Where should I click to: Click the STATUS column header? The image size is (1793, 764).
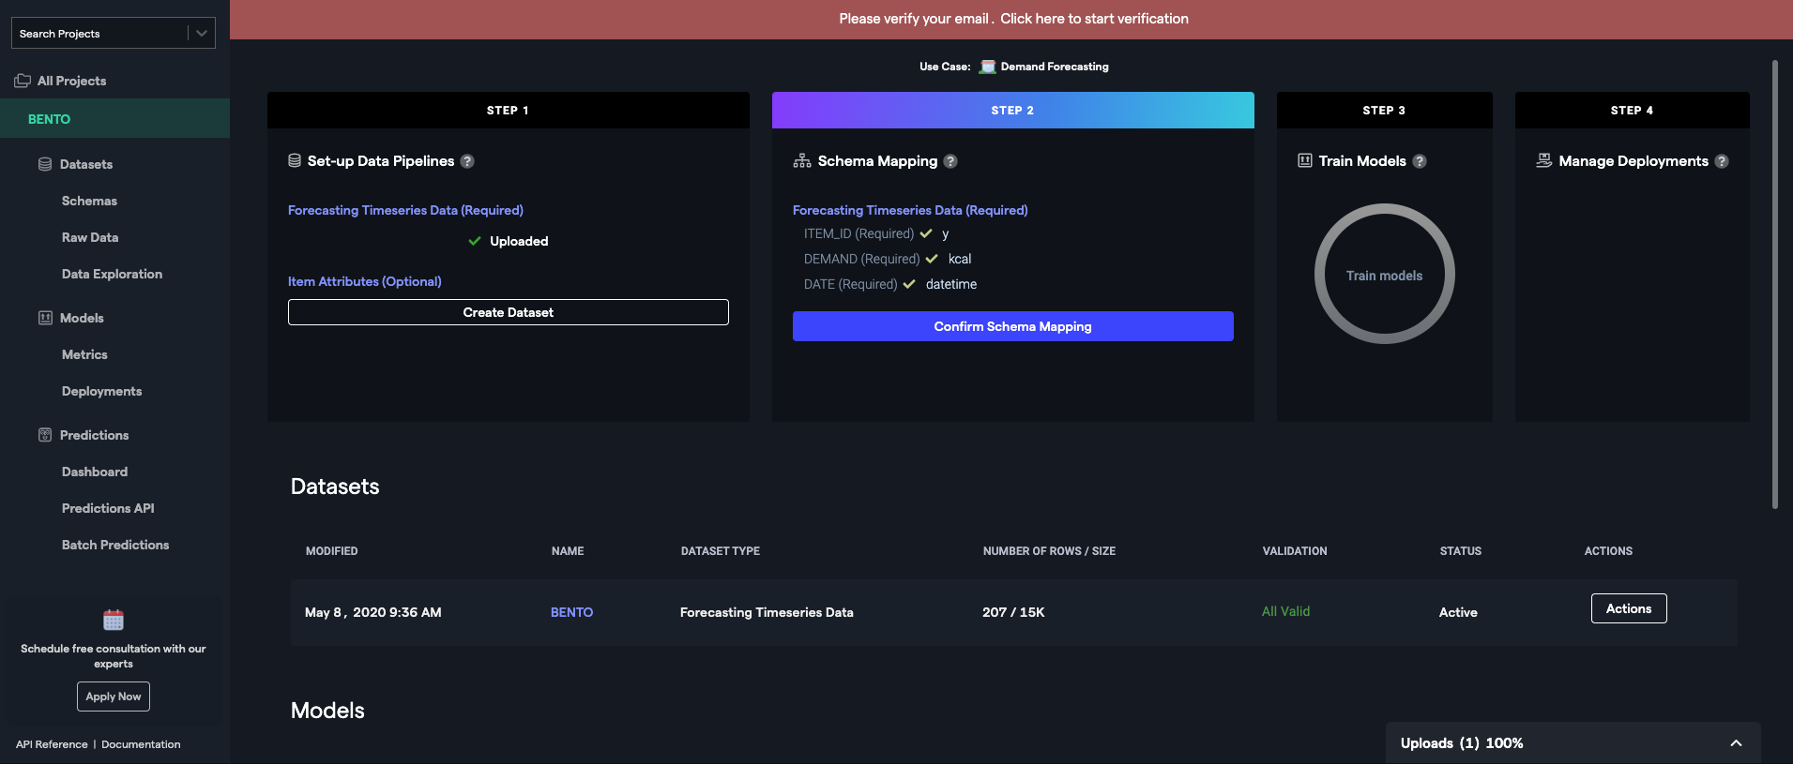coord(1461,551)
